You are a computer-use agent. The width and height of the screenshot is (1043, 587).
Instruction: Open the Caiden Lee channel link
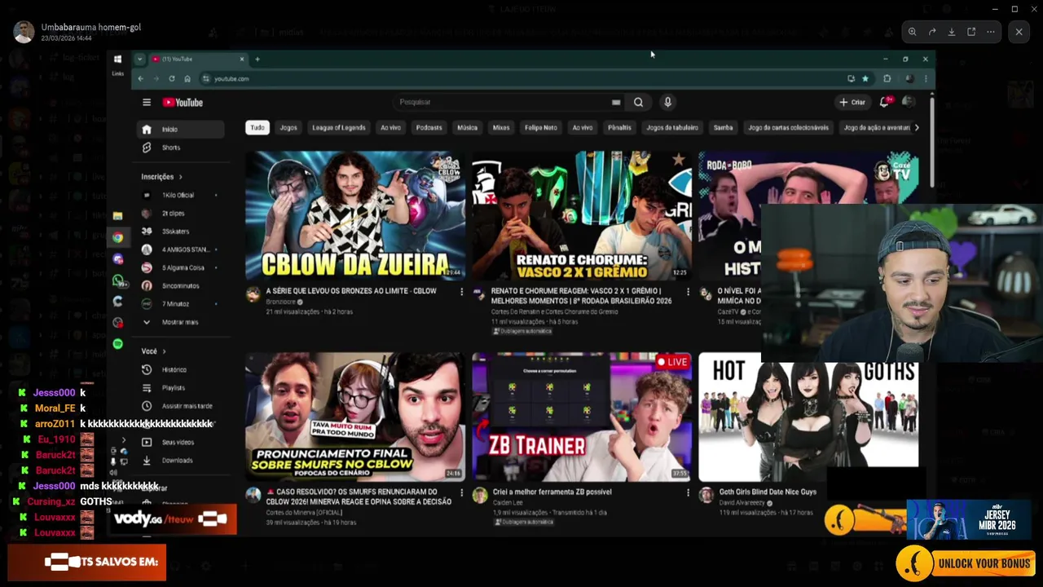(508, 502)
